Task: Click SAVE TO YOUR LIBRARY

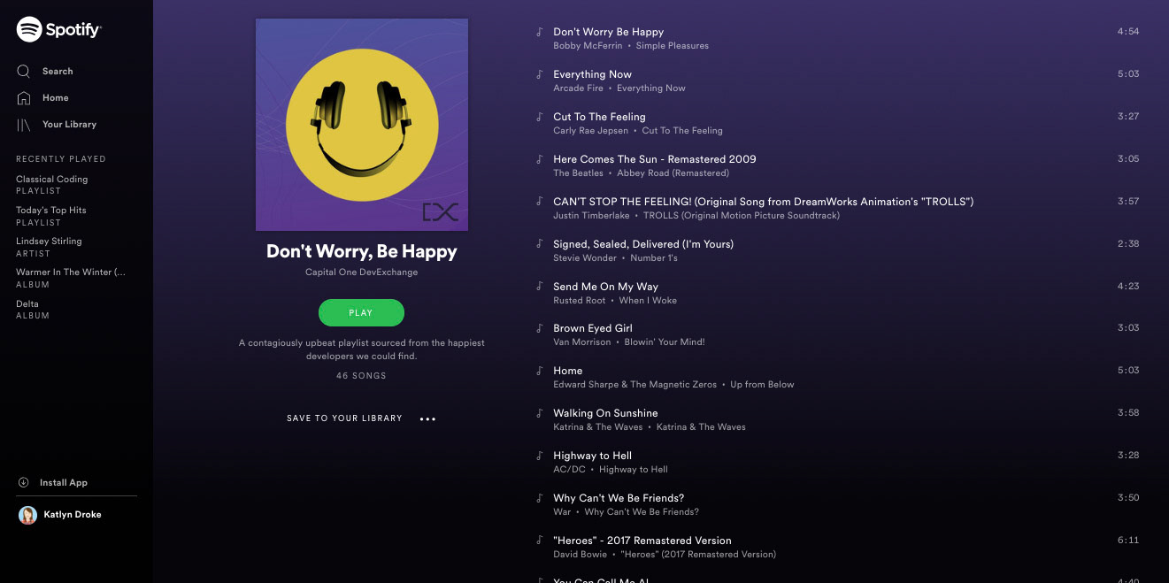Action: [x=344, y=418]
